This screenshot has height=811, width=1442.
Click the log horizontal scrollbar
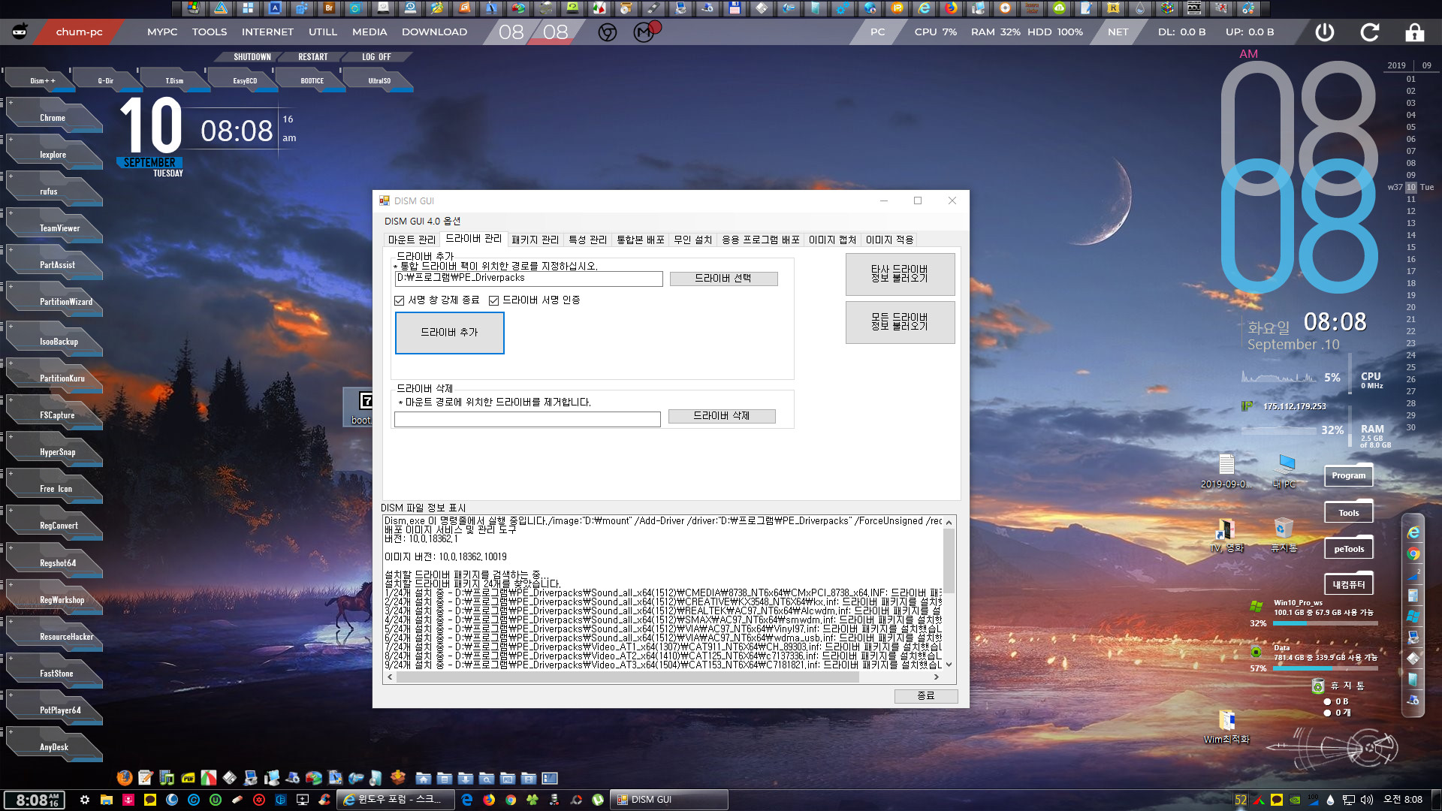627,677
